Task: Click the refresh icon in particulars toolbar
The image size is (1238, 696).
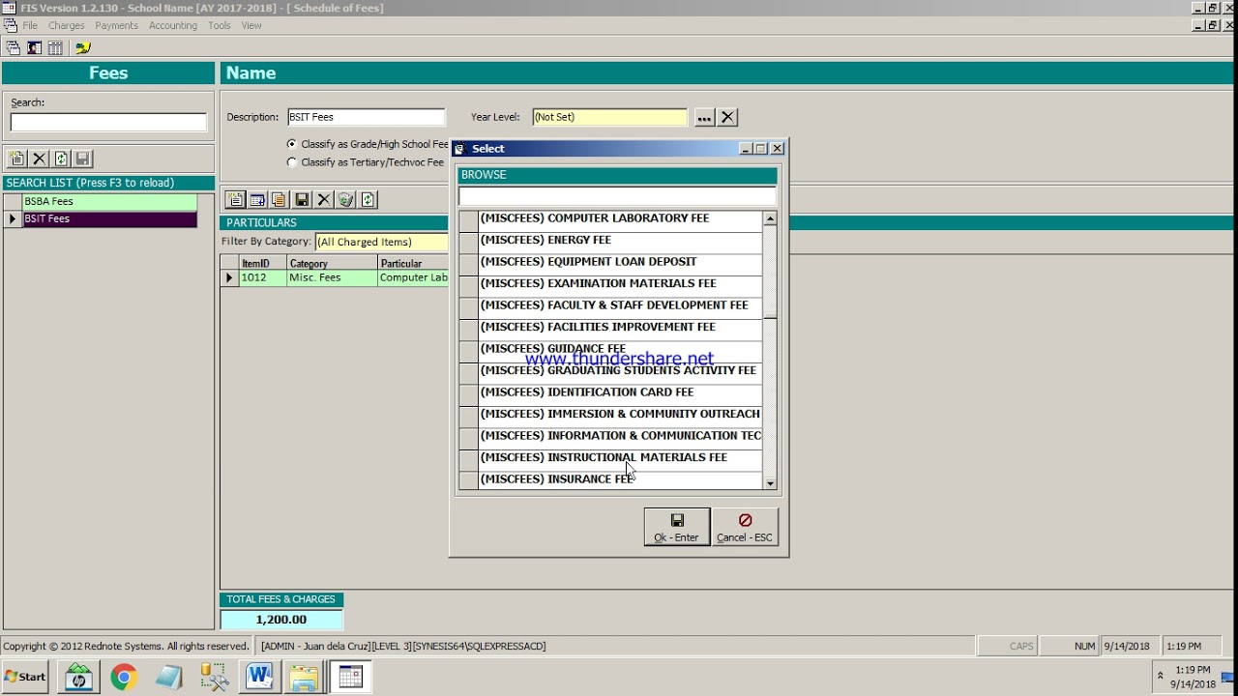Action: tap(368, 199)
